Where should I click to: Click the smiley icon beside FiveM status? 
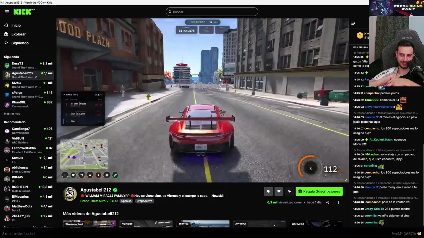419,234
